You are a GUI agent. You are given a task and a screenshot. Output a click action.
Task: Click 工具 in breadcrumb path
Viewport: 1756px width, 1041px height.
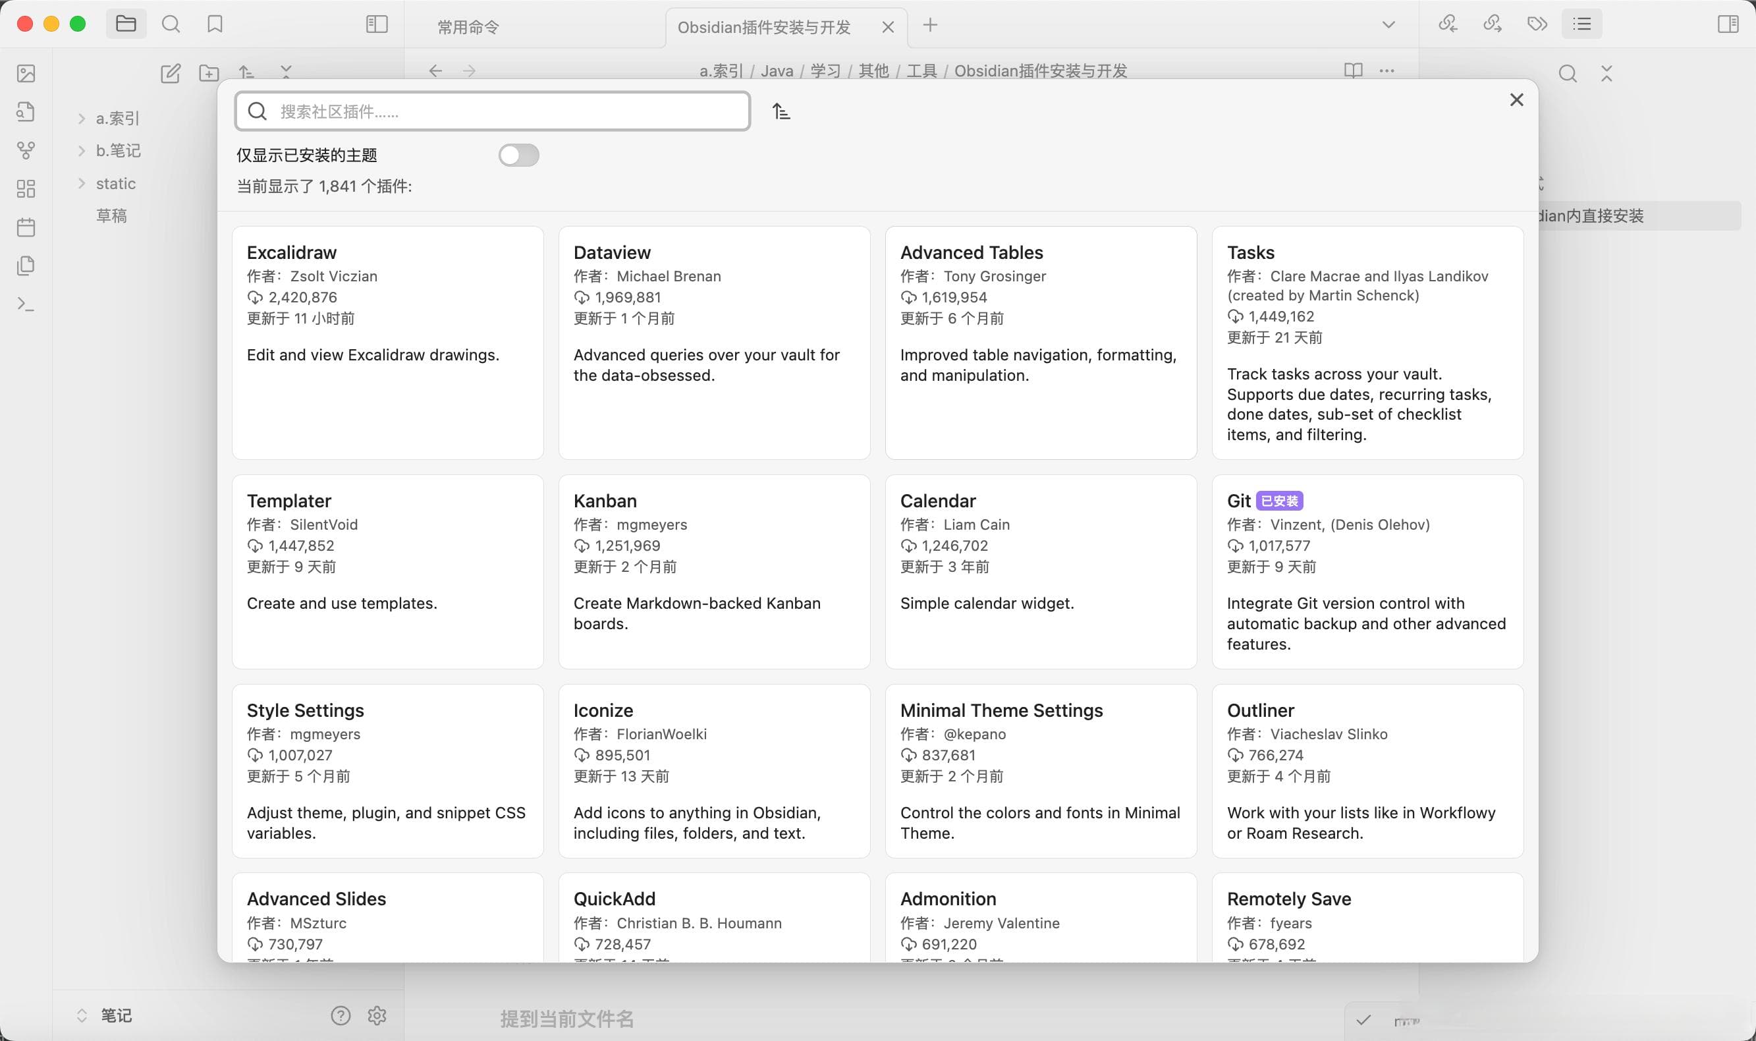[921, 71]
